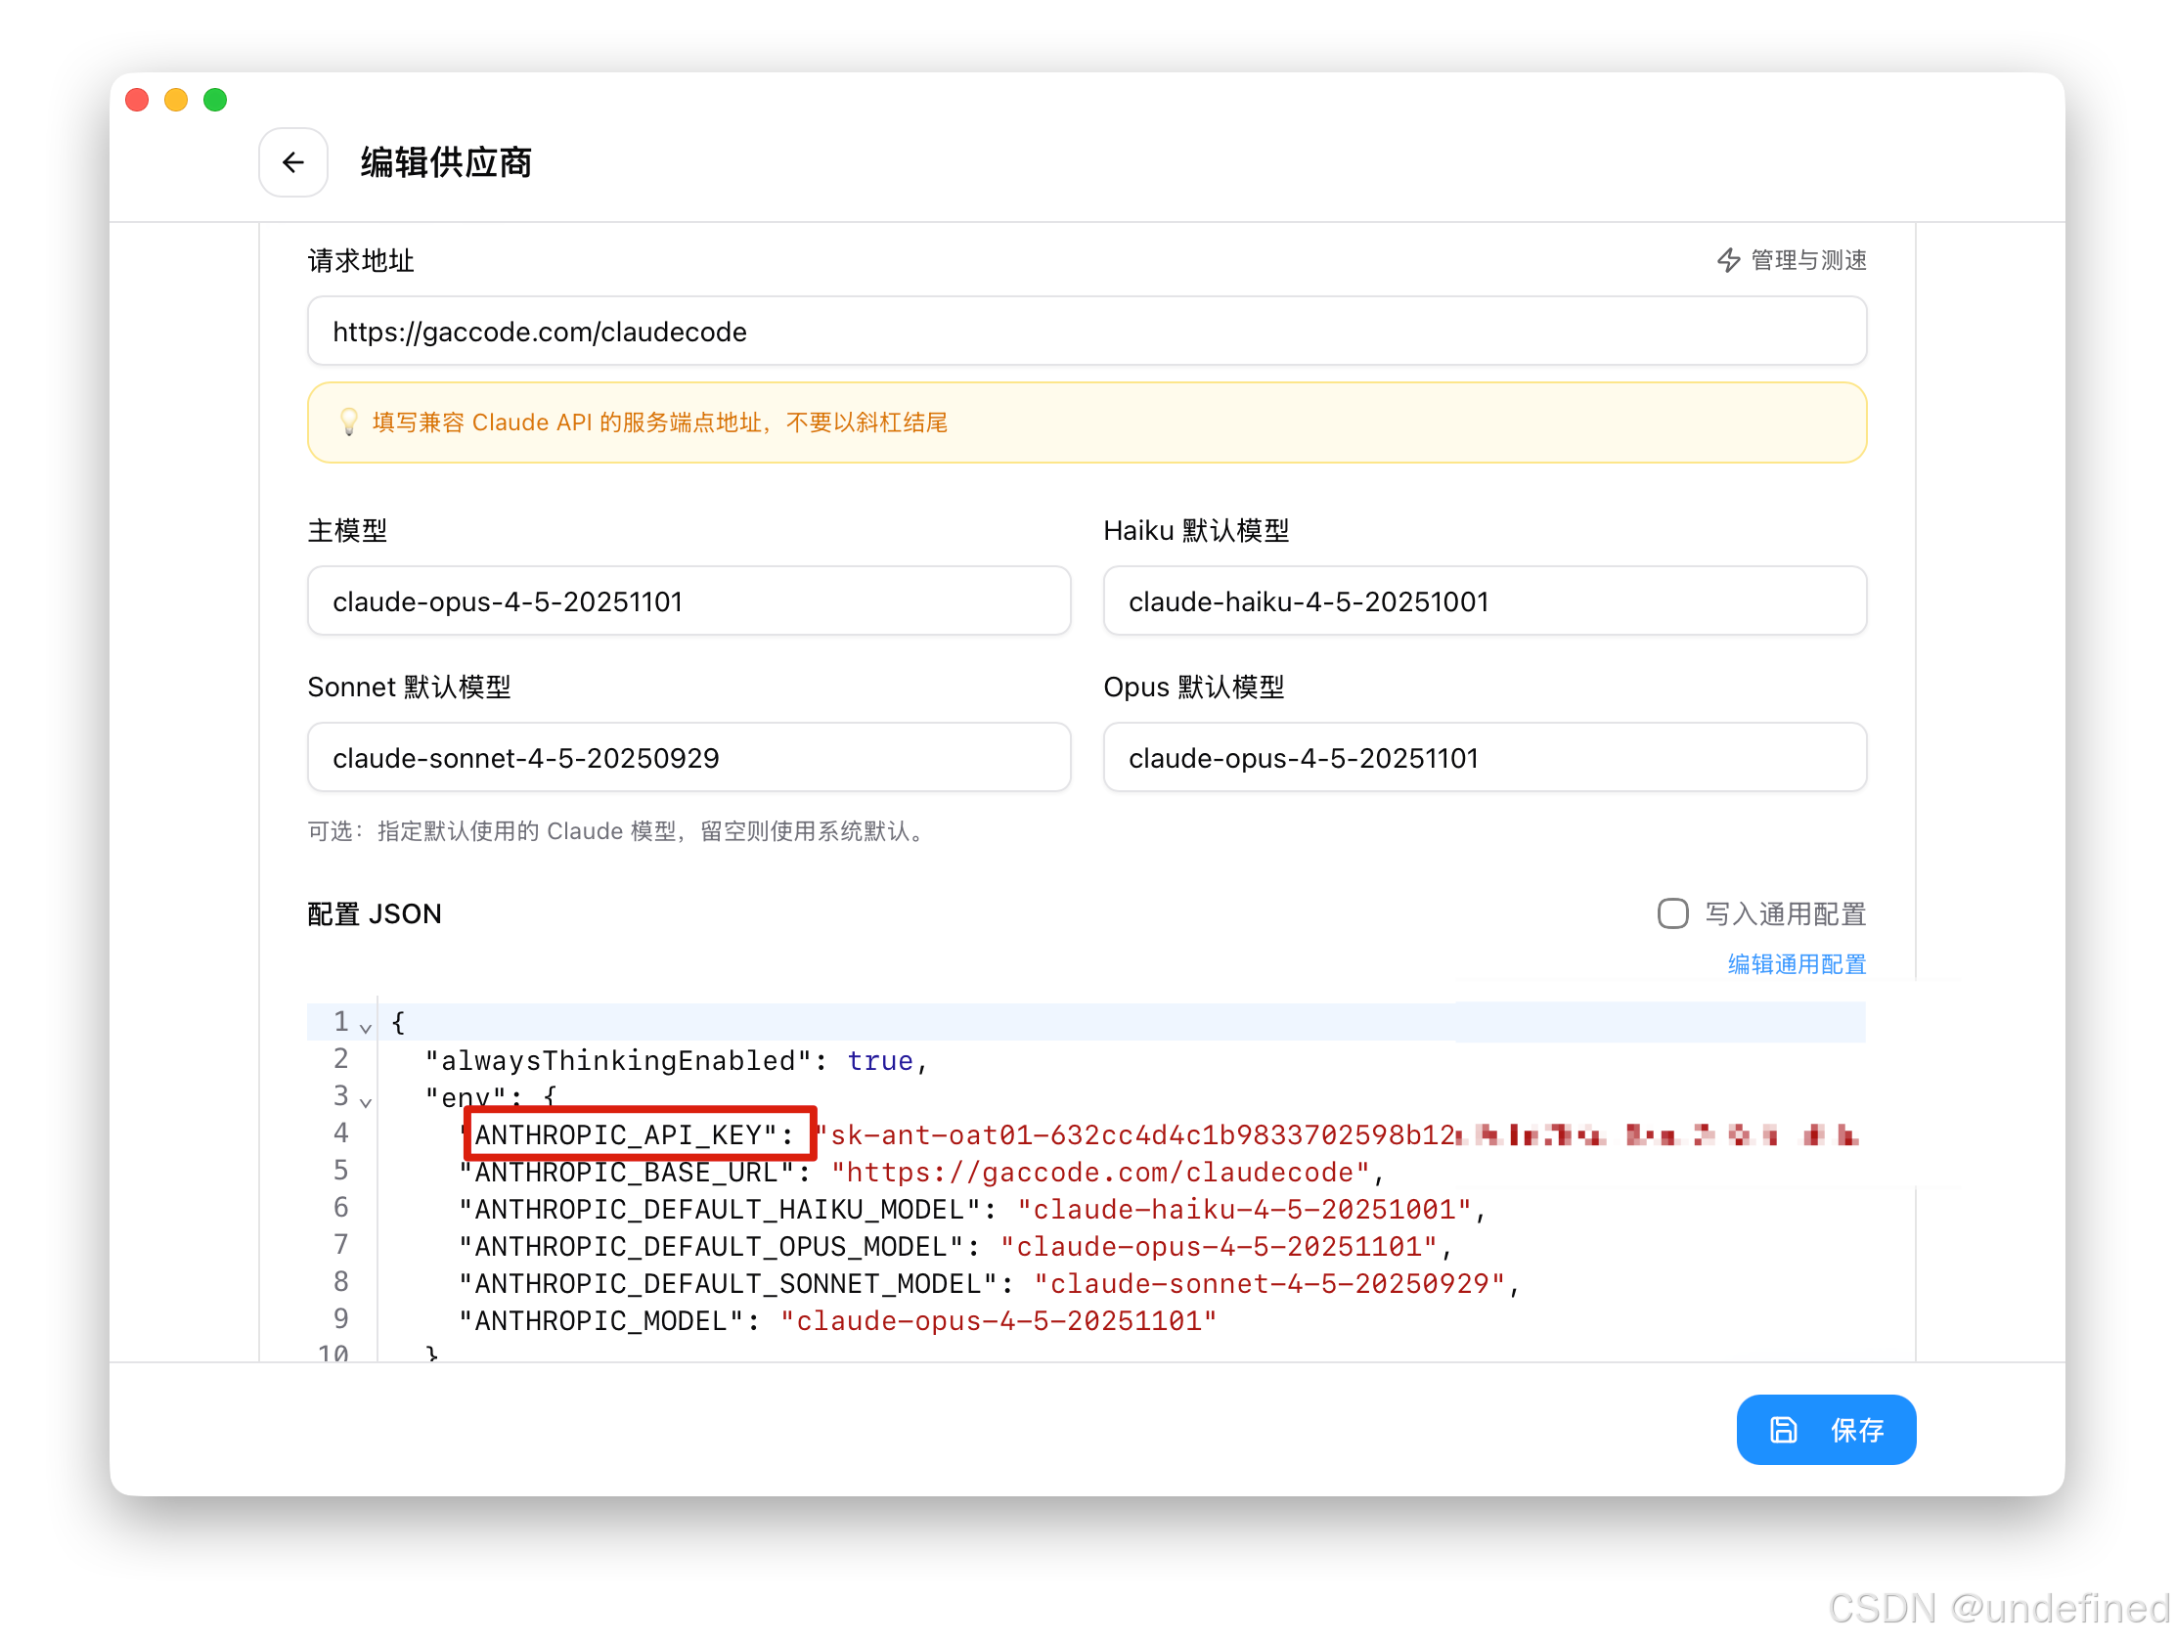Click the checkbox circle icon near 写入通用配置

click(x=1671, y=913)
